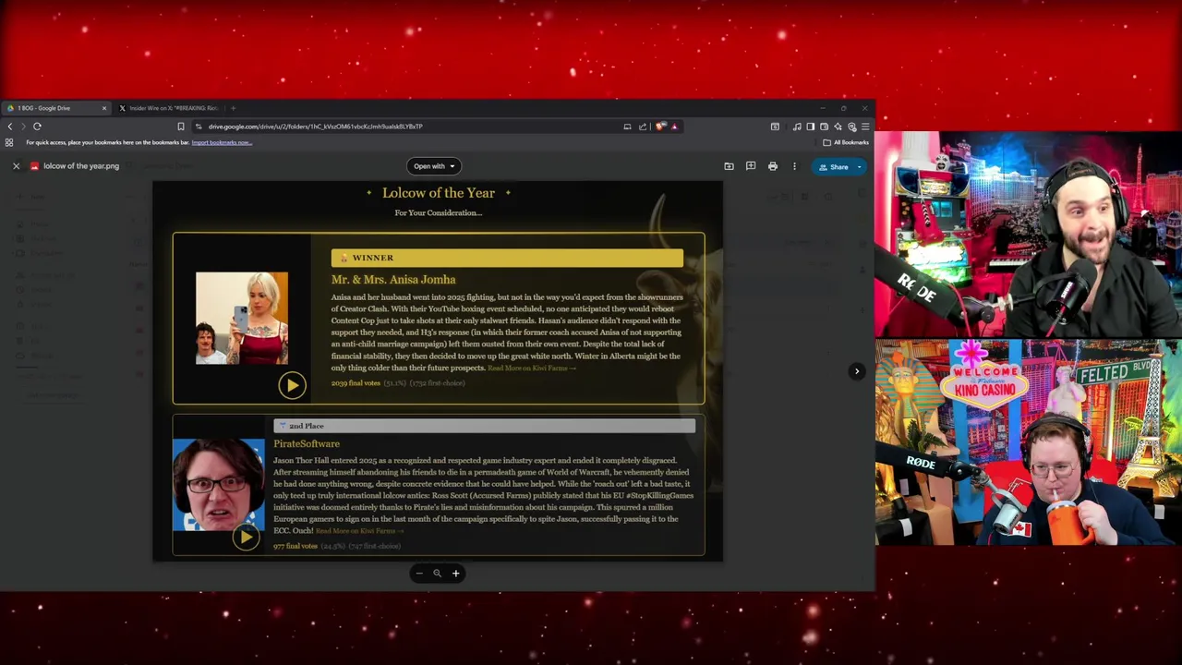Open the apps grid on bookmarks bar
The height and width of the screenshot is (665, 1182).
(9, 142)
